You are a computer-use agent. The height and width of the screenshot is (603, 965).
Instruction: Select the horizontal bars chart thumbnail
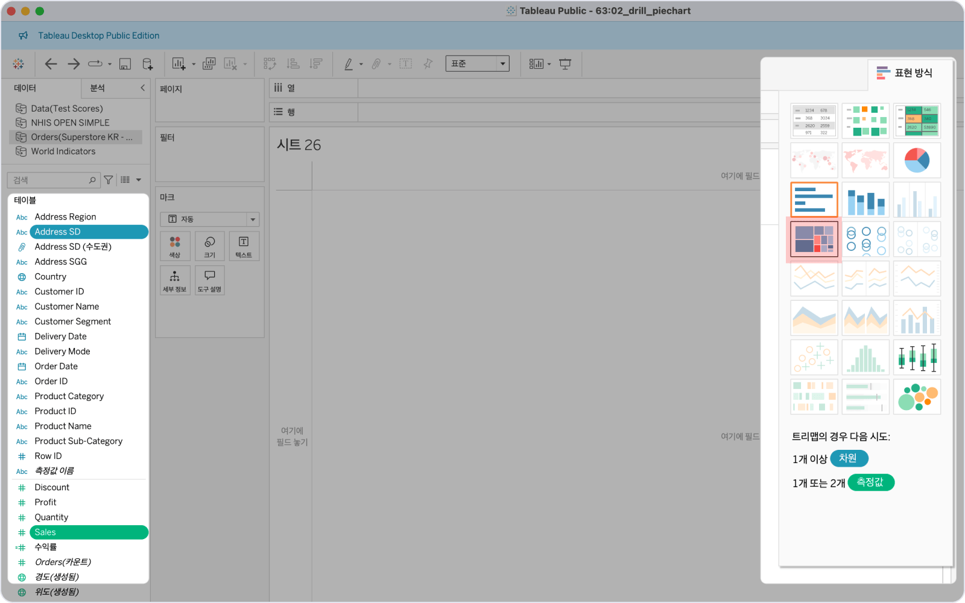[x=814, y=200]
